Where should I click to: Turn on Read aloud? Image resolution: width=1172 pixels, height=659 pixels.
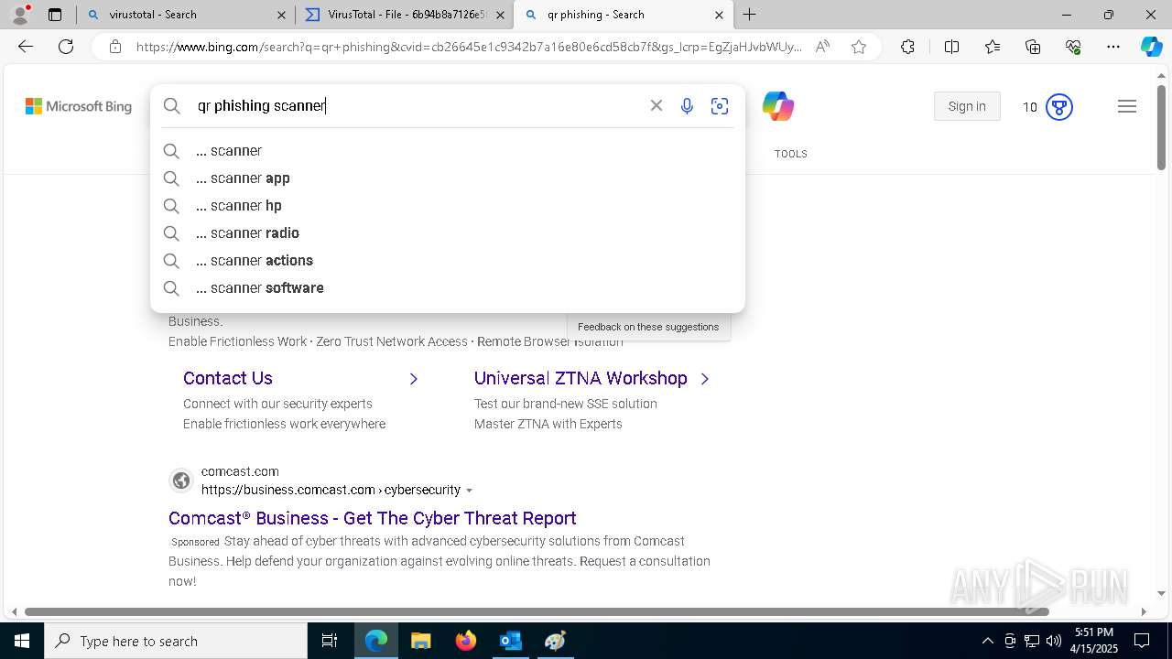pos(822,47)
